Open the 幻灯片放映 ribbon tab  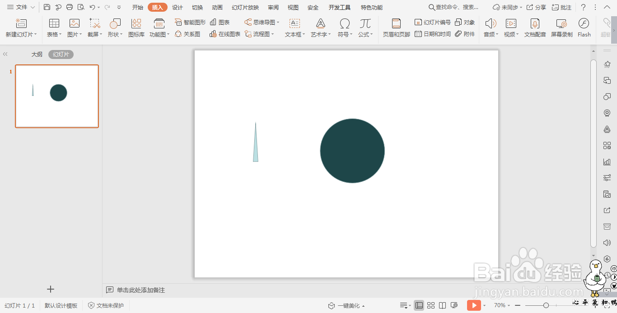pos(245,7)
